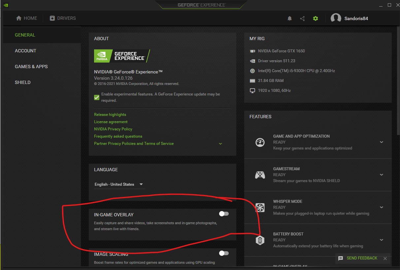Switch to the Drivers tab
400x270 pixels.
pos(63,18)
